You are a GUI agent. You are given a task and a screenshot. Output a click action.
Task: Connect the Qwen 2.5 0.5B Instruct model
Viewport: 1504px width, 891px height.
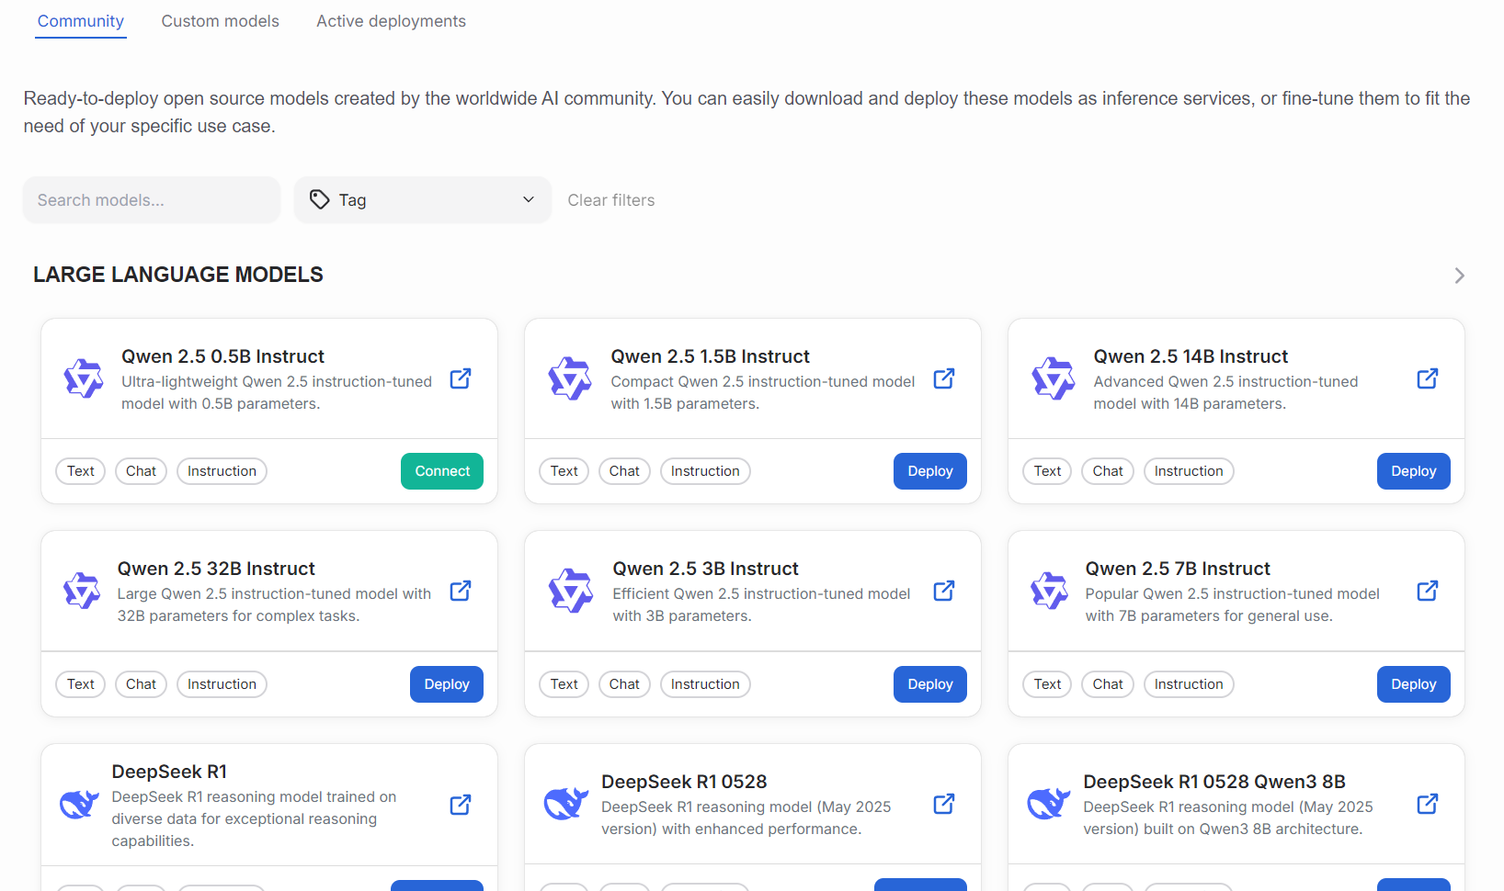(441, 470)
